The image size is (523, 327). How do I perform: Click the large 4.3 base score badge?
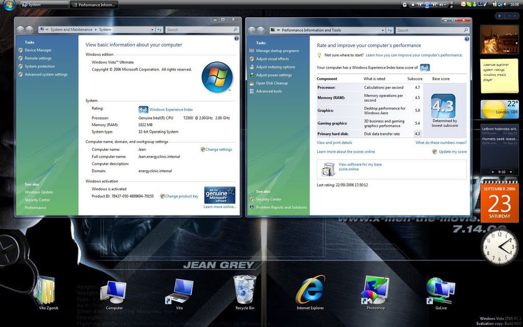pyautogui.click(x=443, y=106)
